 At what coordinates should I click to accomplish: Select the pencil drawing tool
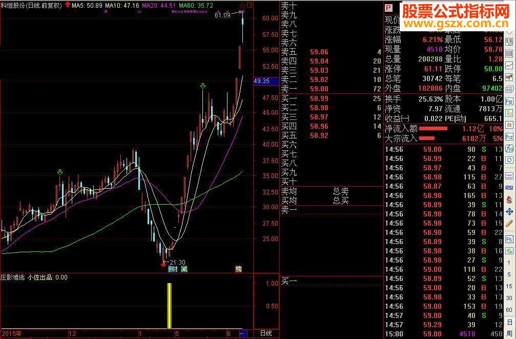tap(509, 224)
